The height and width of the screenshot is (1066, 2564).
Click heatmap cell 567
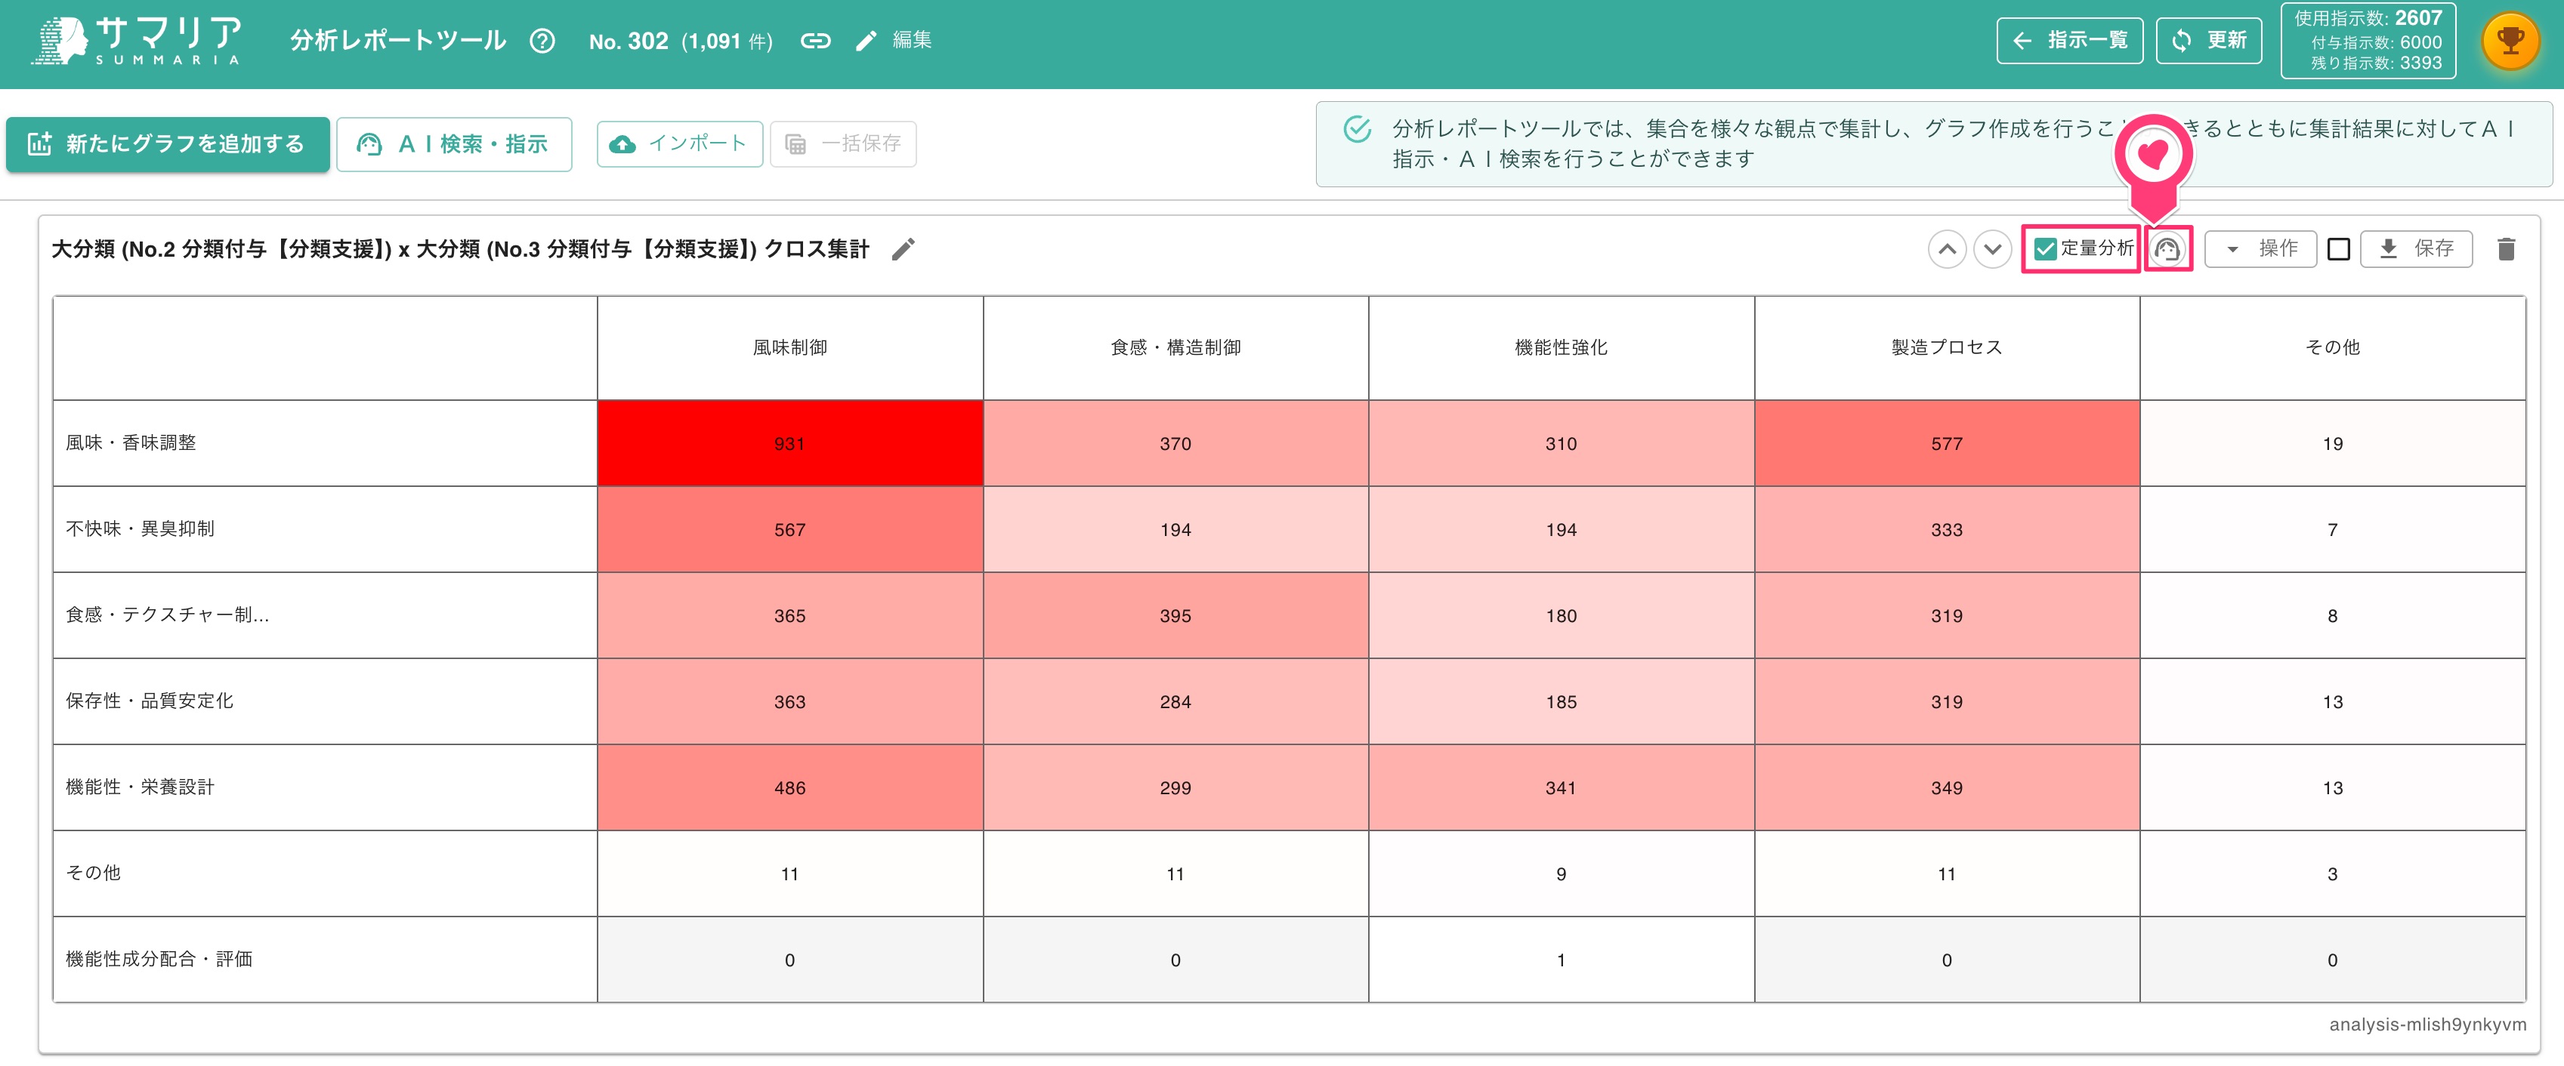pyautogui.click(x=789, y=529)
